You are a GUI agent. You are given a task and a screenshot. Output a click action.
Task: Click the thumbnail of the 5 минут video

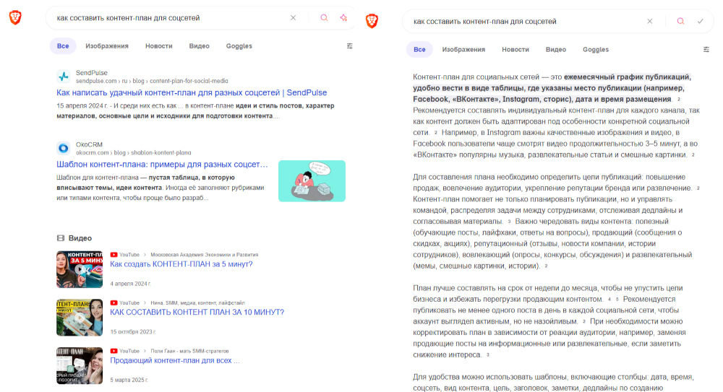click(x=80, y=269)
